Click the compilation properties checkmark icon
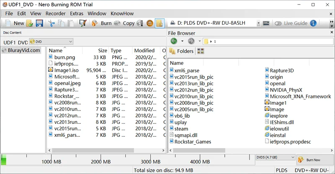Image resolution: width=335 pixels, height=174 pixels. coord(82,23)
